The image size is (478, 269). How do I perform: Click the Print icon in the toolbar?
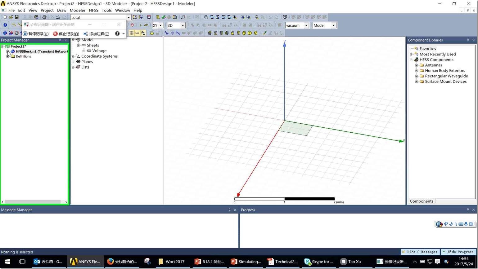[x=44, y=17]
